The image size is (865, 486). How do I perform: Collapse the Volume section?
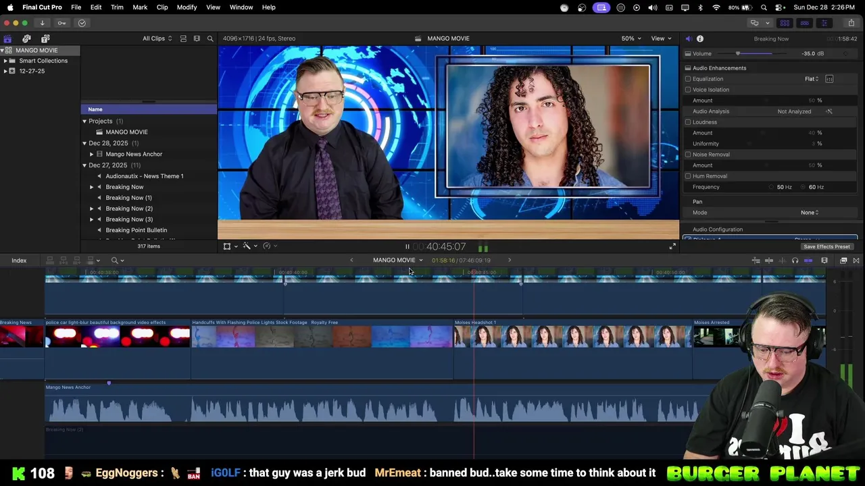688,54
